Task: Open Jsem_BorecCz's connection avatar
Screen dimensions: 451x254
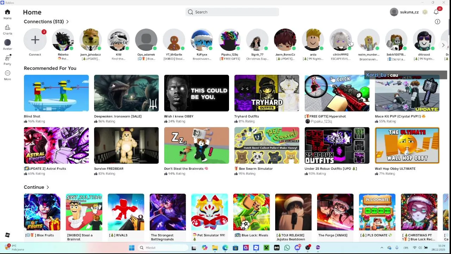Action: pos(285,40)
